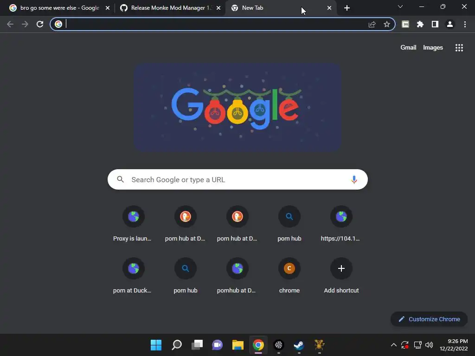Open the Chat app on the taskbar
Image resolution: width=475 pixels, height=356 pixels.
point(217,345)
